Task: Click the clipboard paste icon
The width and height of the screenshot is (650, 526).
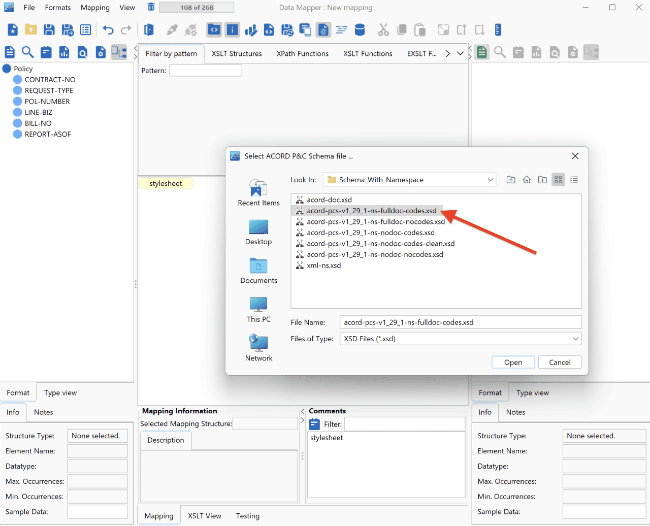Action: pyautogui.click(x=420, y=30)
